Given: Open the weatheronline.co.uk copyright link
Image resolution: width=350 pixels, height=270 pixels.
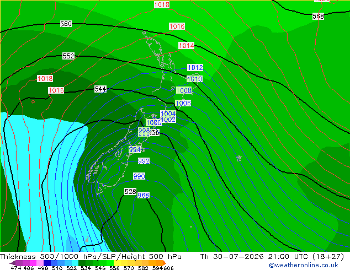Looking at the screenshot, I should [x=303, y=265].
